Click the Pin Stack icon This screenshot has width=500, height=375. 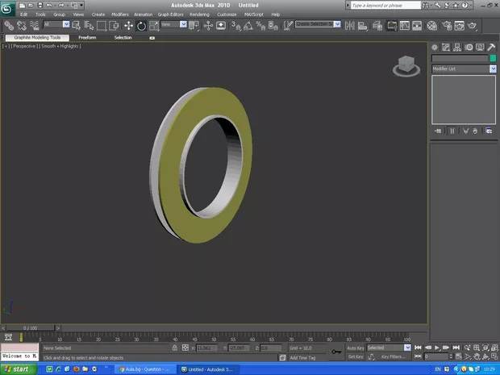pyautogui.click(x=438, y=131)
